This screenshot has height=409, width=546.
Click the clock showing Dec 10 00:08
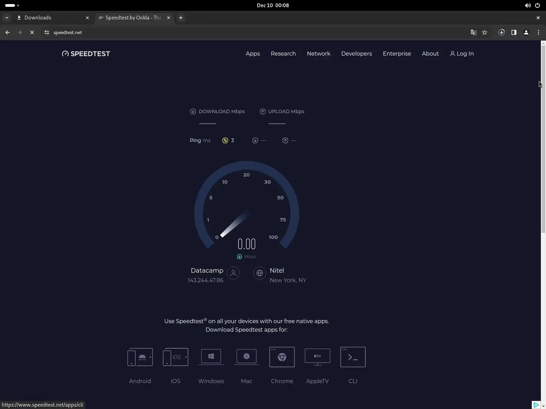coord(273,5)
